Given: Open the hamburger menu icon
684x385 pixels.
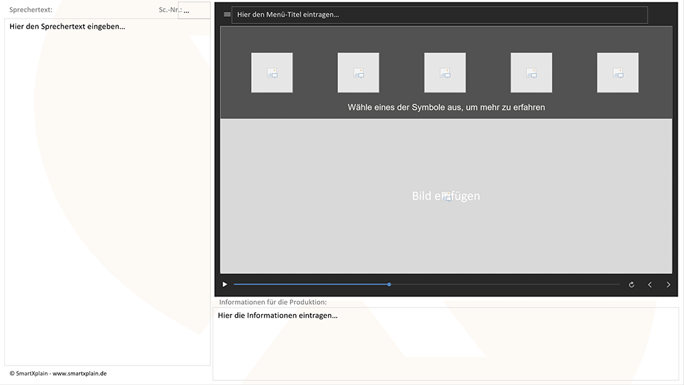Looking at the screenshot, I should coord(227,15).
